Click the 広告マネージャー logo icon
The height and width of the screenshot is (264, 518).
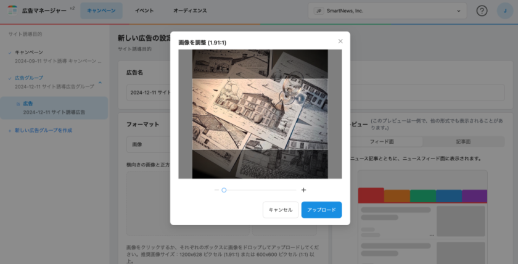12,10
